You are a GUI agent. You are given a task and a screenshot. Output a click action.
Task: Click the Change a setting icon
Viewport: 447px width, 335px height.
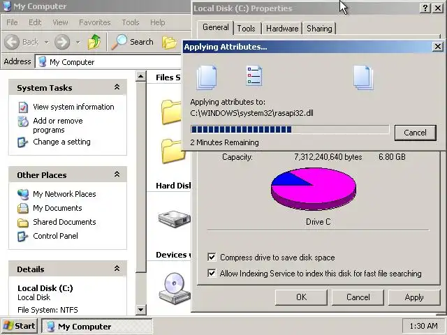point(23,142)
